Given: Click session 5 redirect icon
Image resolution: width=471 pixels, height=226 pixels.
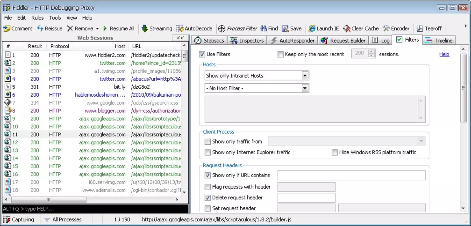Looking at the screenshot, I should [8, 86].
